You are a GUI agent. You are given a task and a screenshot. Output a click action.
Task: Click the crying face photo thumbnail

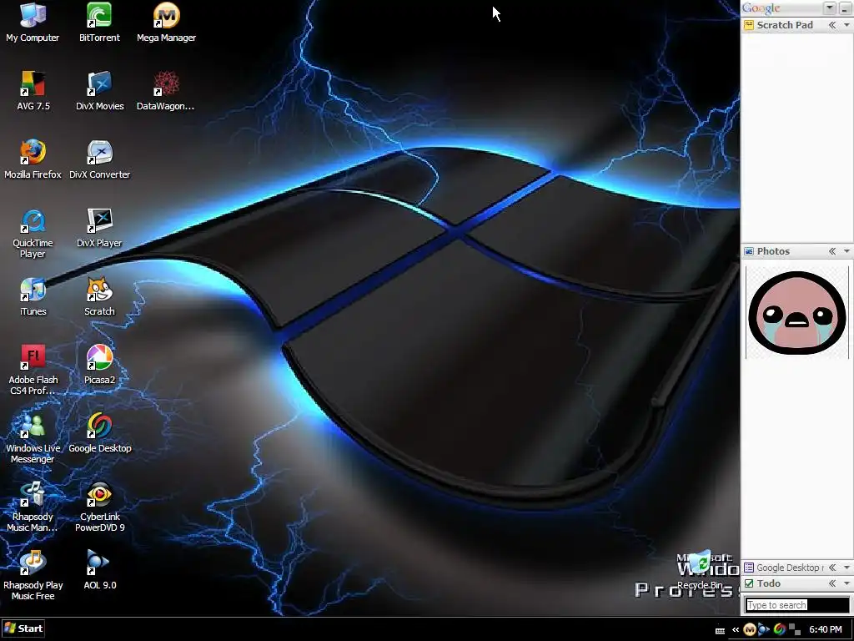click(x=796, y=312)
